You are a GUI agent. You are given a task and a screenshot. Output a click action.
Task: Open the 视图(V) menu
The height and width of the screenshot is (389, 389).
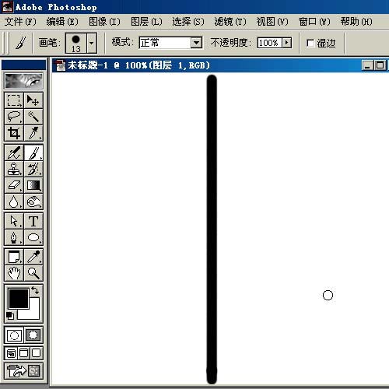(x=272, y=22)
